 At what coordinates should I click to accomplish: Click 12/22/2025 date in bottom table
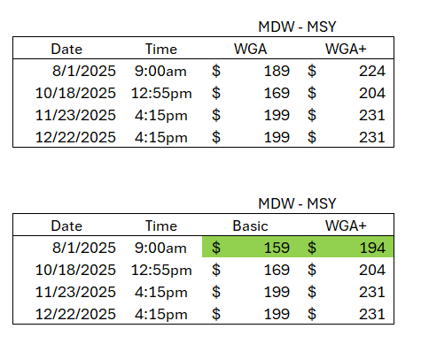75,314
